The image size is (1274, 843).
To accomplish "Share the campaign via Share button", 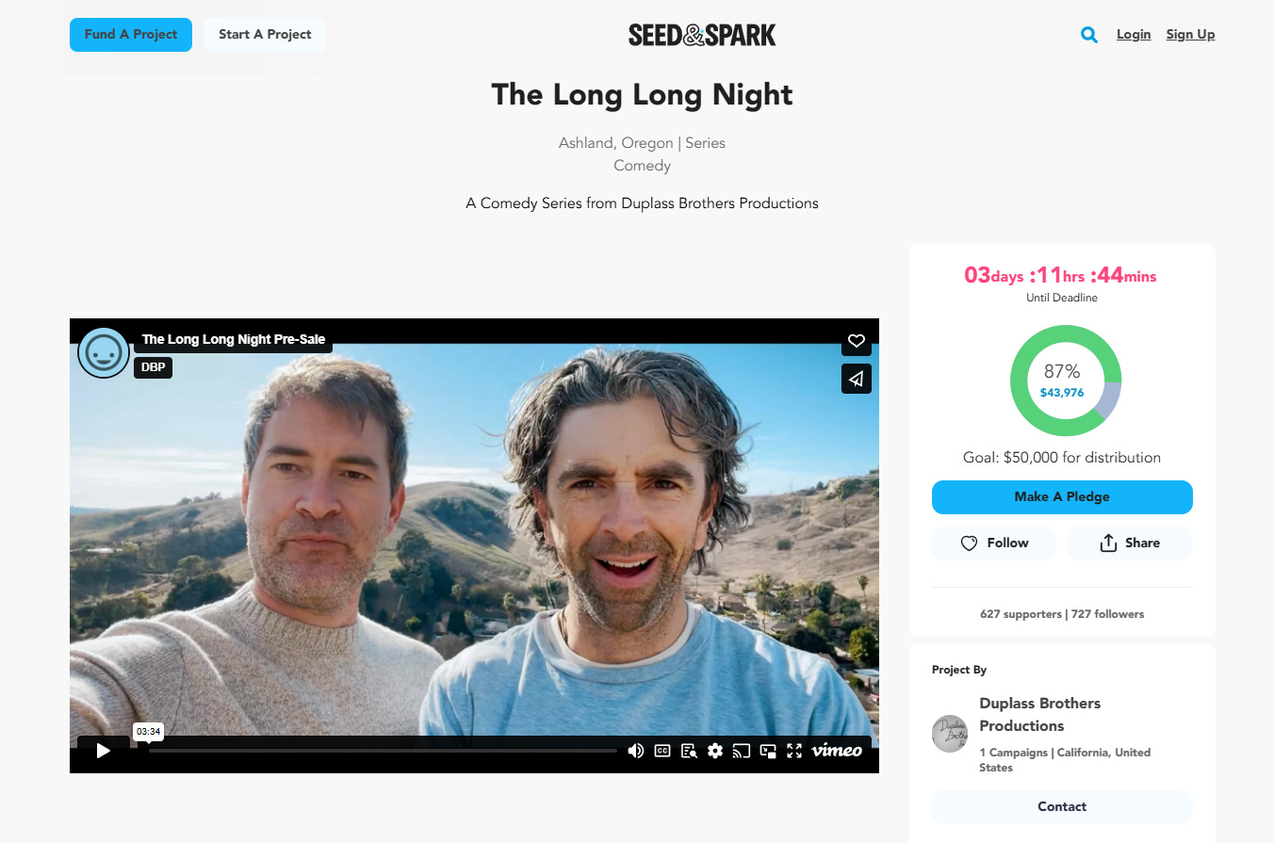I will (1130, 543).
